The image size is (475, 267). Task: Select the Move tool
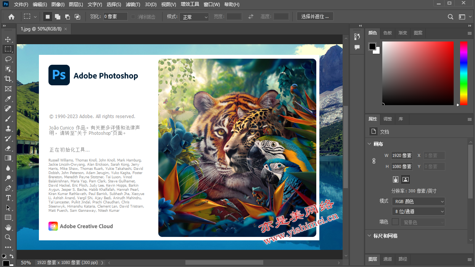[8, 39]
